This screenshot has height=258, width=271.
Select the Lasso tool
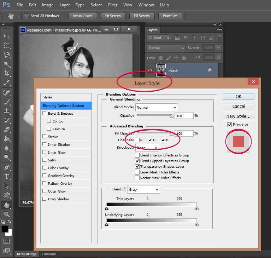(x=7, y=55)
